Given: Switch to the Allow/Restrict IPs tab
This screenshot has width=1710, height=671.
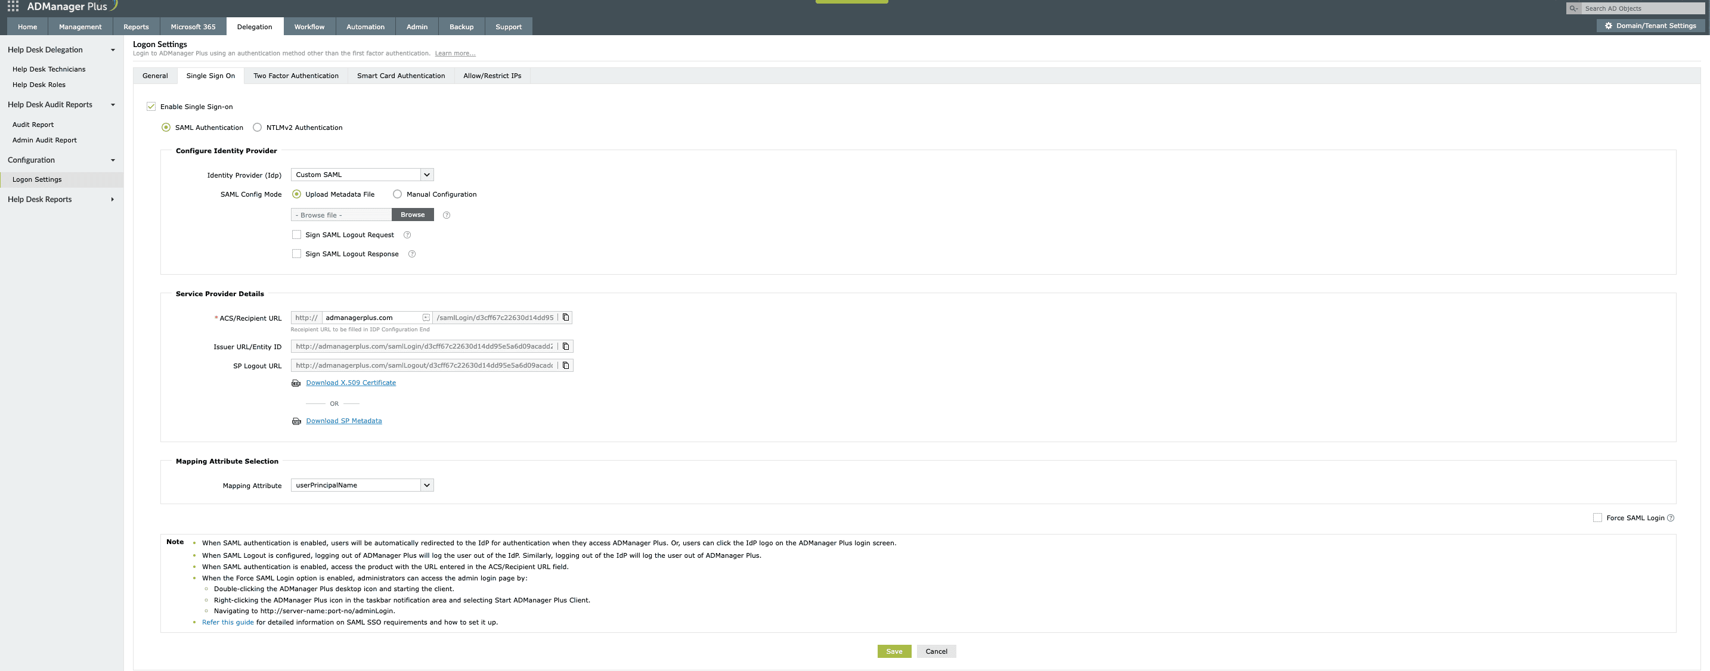Looking at the screenshot, I should (x=492, y=75).
